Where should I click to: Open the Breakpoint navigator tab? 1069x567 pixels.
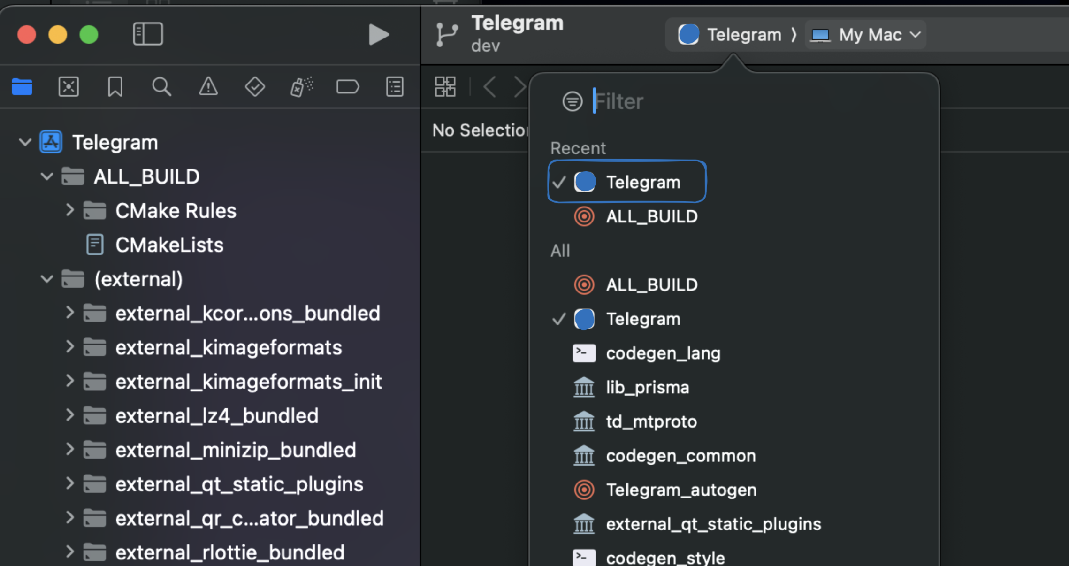(x=348, y=87)
